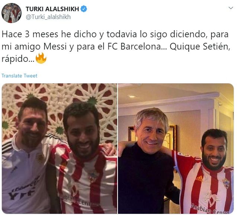Click the TURKI ALALSHIKH display name
Viewport: 237px width, 222px height.
click(52, 9)
